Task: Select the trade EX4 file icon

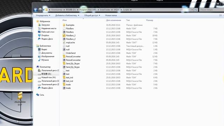Action: (x=64, y=84)
